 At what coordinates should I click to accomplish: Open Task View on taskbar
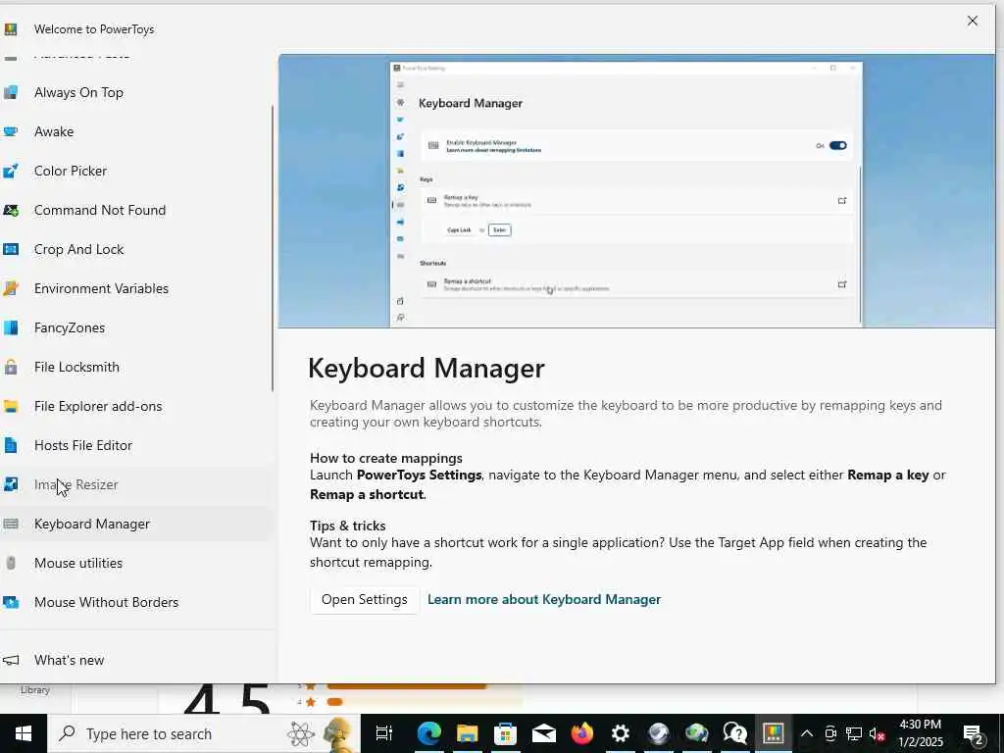[384, 733]
